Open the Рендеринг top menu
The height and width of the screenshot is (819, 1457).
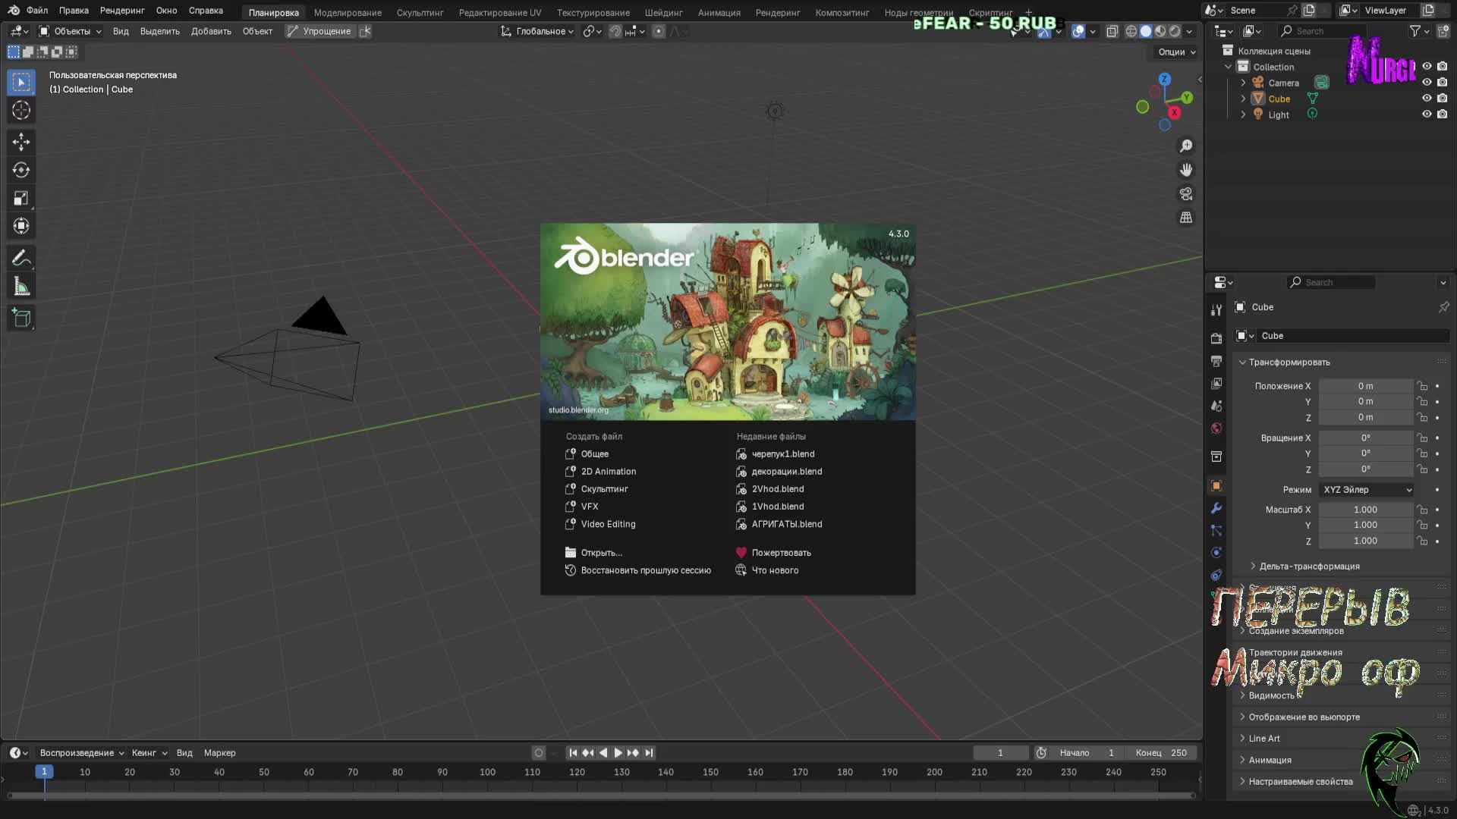121,11
